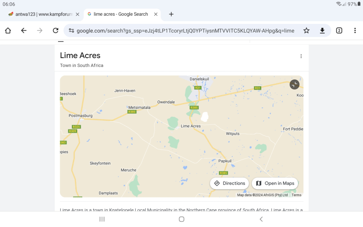Open tab switcher showing 2 tabs
The width and height of the screenshot is (363, 227).
(x=339, y=31)
